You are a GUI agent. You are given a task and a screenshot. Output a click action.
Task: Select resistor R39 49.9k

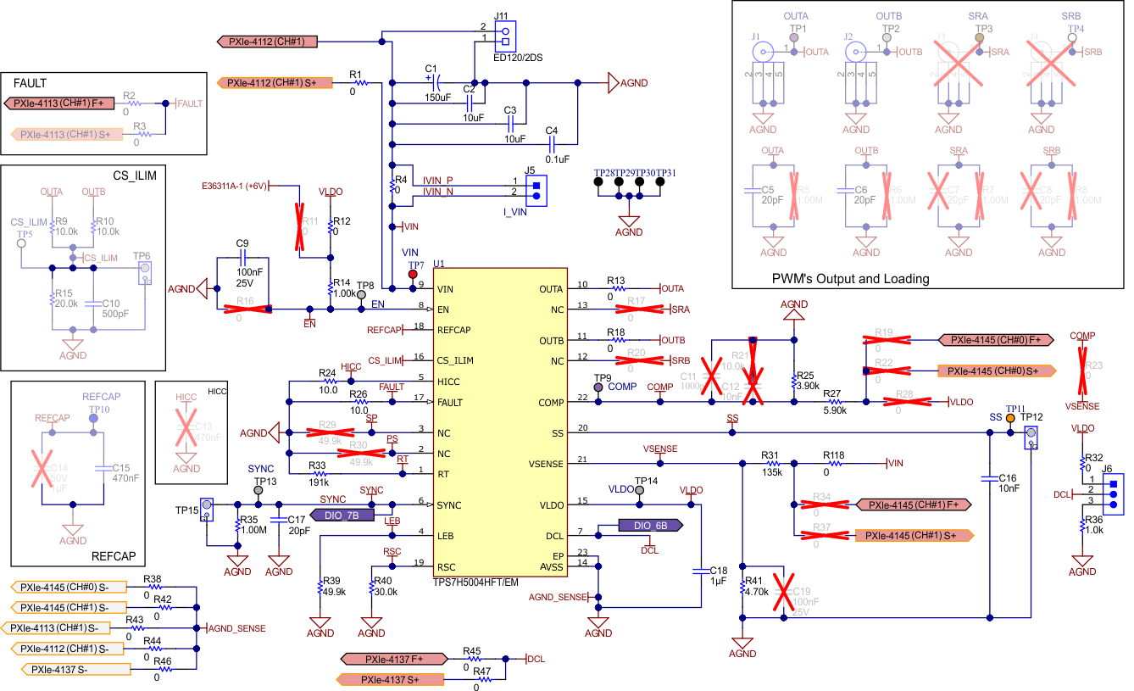click(x=320, y=588)
